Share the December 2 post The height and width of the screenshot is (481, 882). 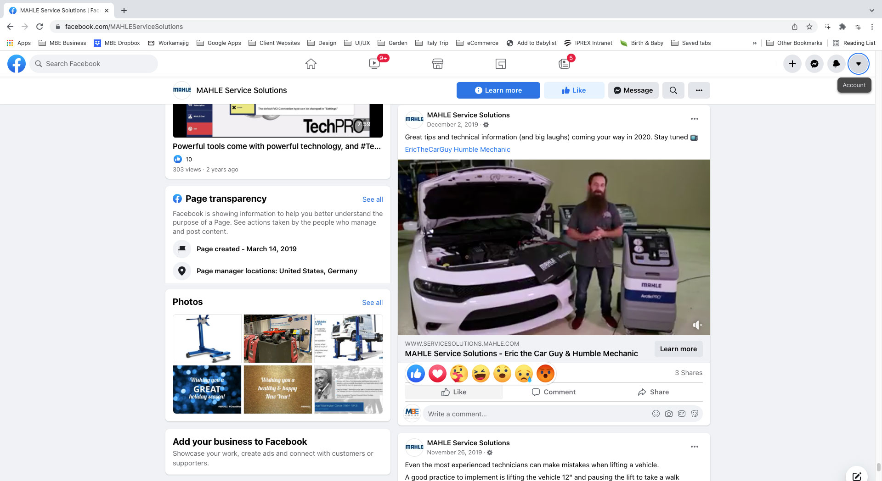click(653, 392)
